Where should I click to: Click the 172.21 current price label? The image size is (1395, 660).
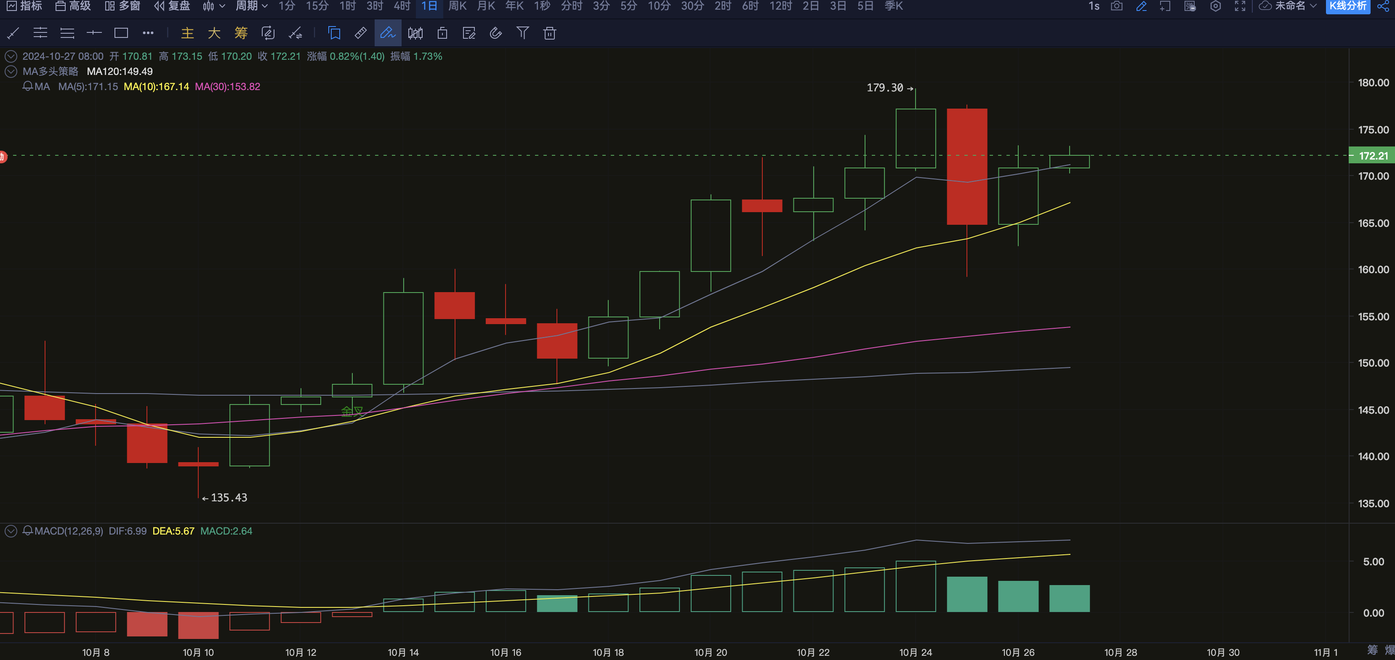coord(1372,156)
